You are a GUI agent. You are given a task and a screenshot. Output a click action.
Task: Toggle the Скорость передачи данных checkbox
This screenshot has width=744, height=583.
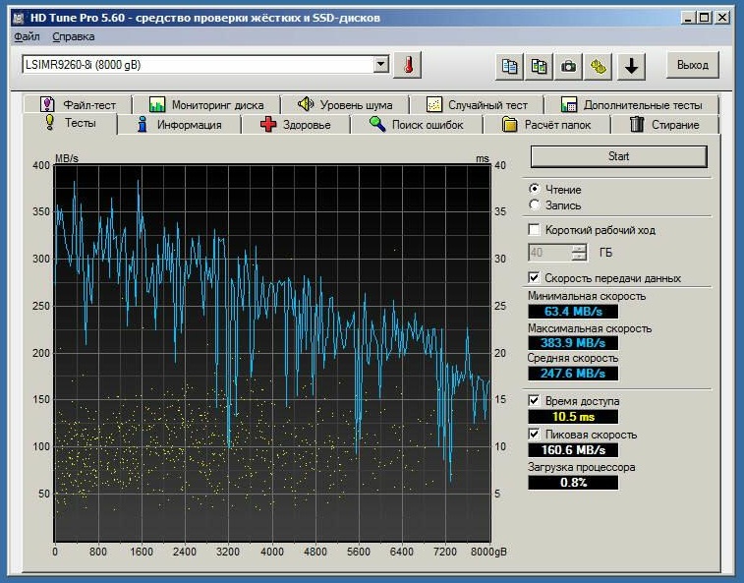click(535, 278)
